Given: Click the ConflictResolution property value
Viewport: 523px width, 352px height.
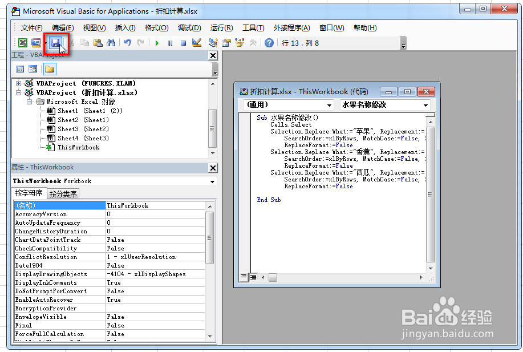Looking at the screenshot, I should point(155,257).
